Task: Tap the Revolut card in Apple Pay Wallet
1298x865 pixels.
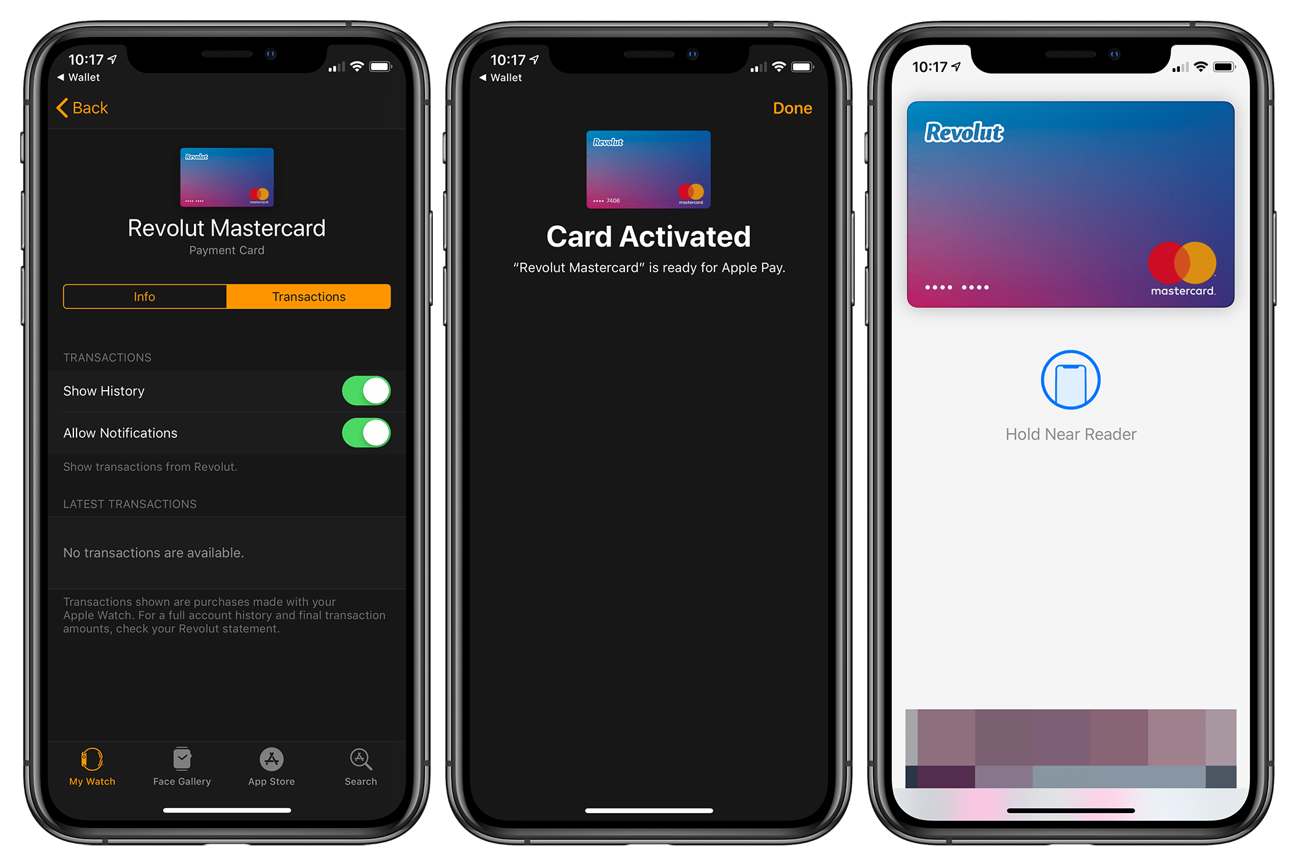Action: click(1073, 204)
